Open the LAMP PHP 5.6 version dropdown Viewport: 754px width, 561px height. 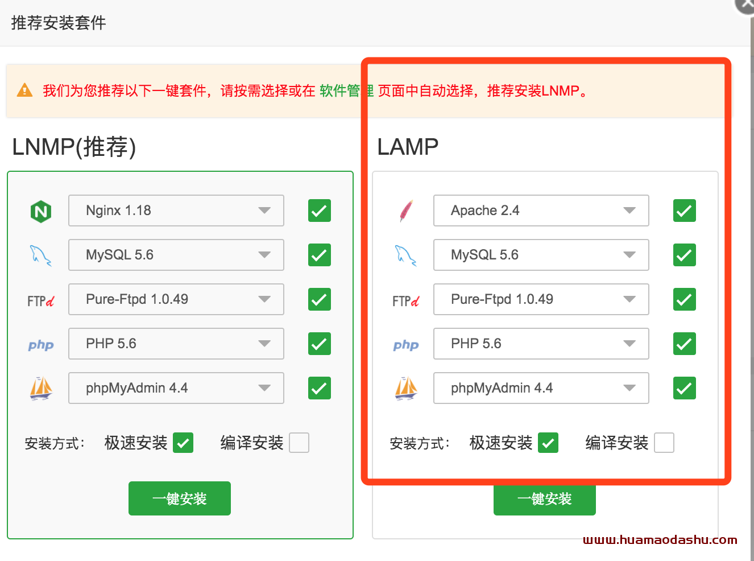[541, 344]
